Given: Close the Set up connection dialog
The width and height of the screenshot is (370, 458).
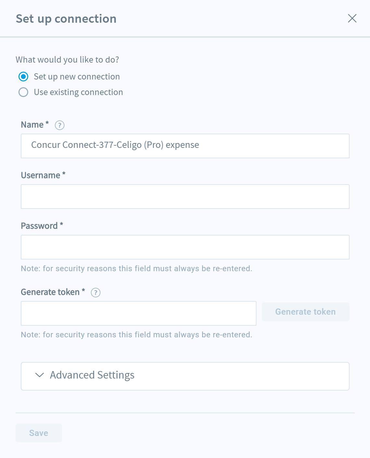Looking at the screenshot, I should [x=352, y=18].
